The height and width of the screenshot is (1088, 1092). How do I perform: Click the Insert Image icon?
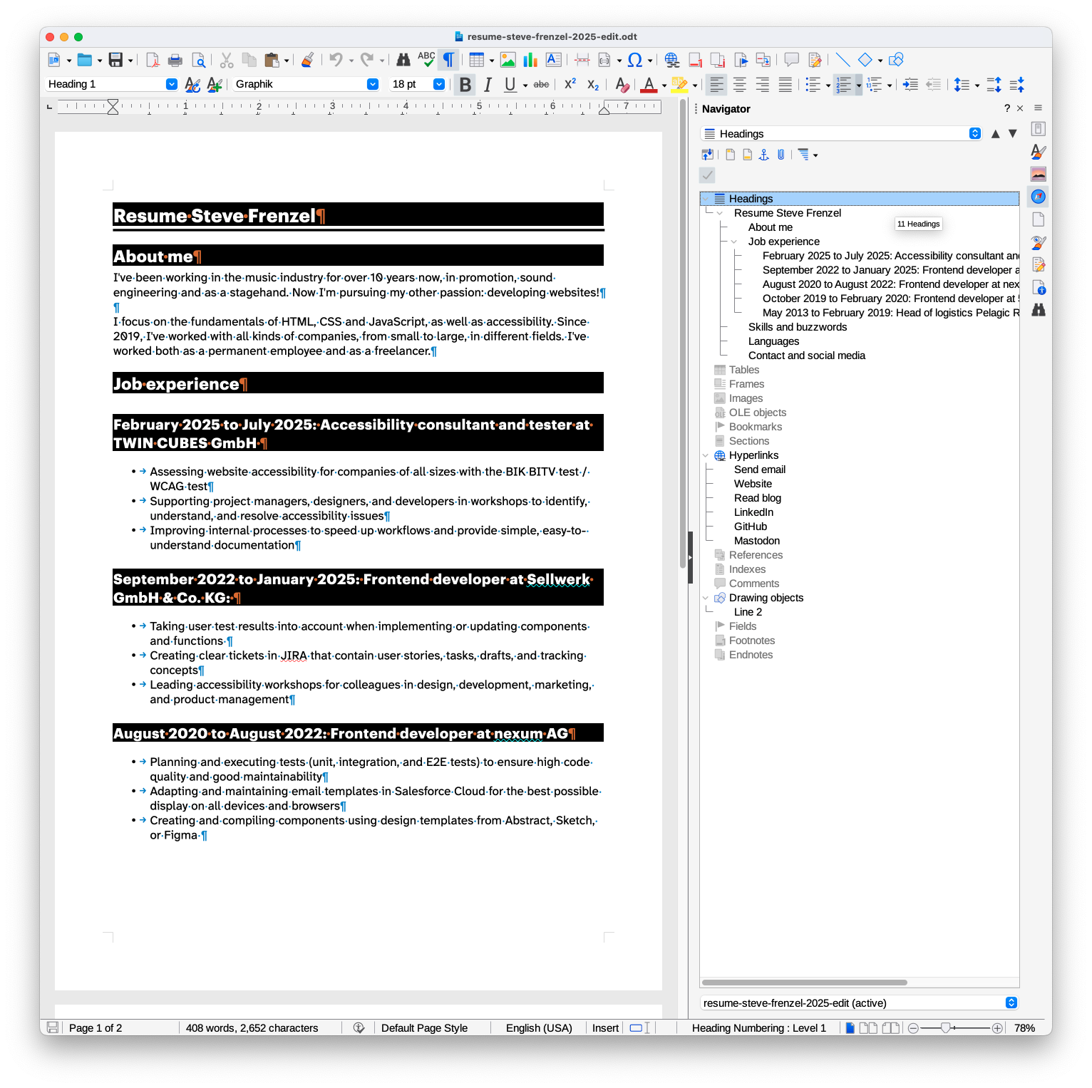click(508, 60)
